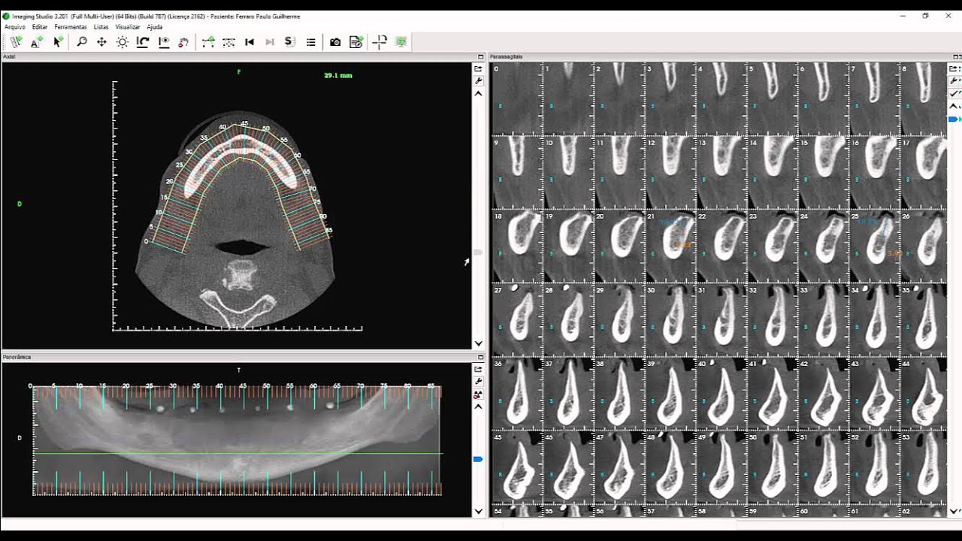Select parasagittal slice number 53

pyautogui.click(x=924, y=467)
